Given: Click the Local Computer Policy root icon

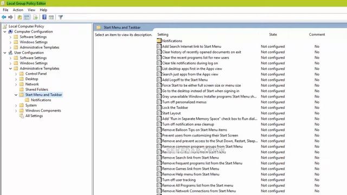Looking at the screenshot, I should coord(5,27).
